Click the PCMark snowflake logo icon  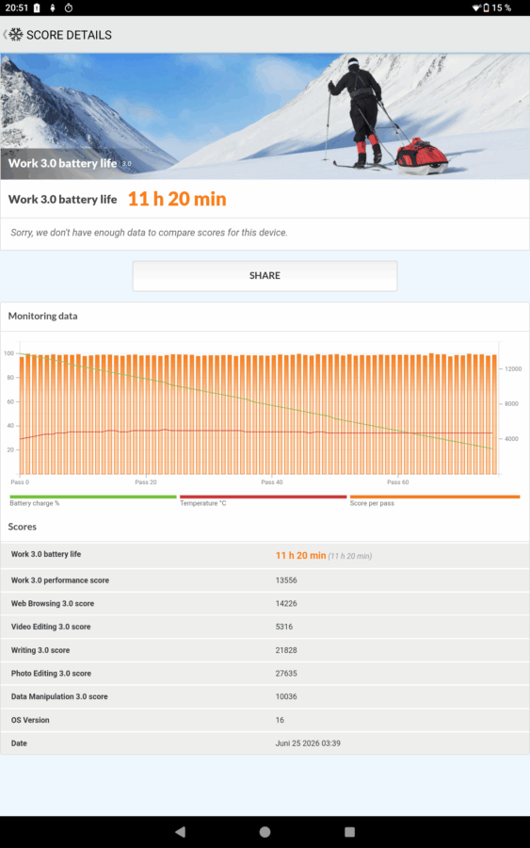(x=16, y=35)
